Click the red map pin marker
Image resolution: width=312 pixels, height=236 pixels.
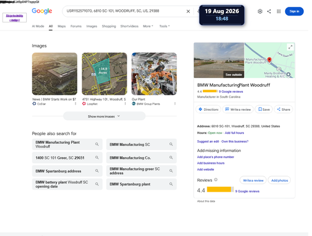pos(270,60)
